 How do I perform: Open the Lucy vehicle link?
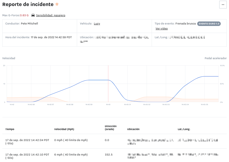[97, 24]
